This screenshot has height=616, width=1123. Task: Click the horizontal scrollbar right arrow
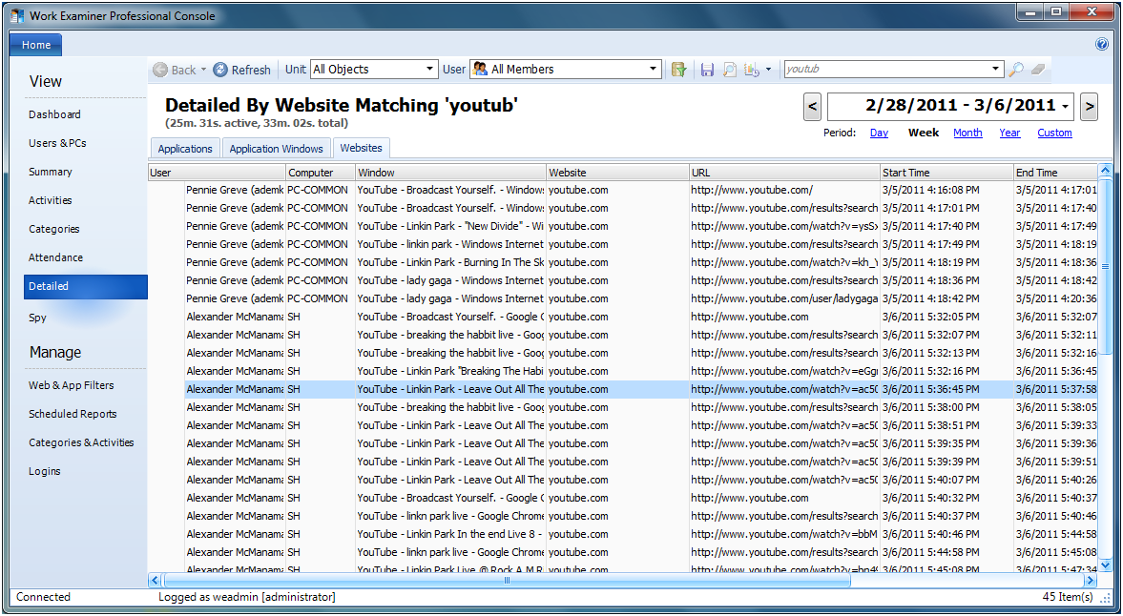click(1090, 581)
